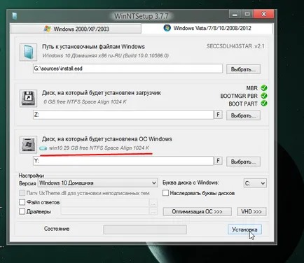Click Выбрать for Windows disk Y:
This screenshot has width=304, height=263.
pos(243,162)
